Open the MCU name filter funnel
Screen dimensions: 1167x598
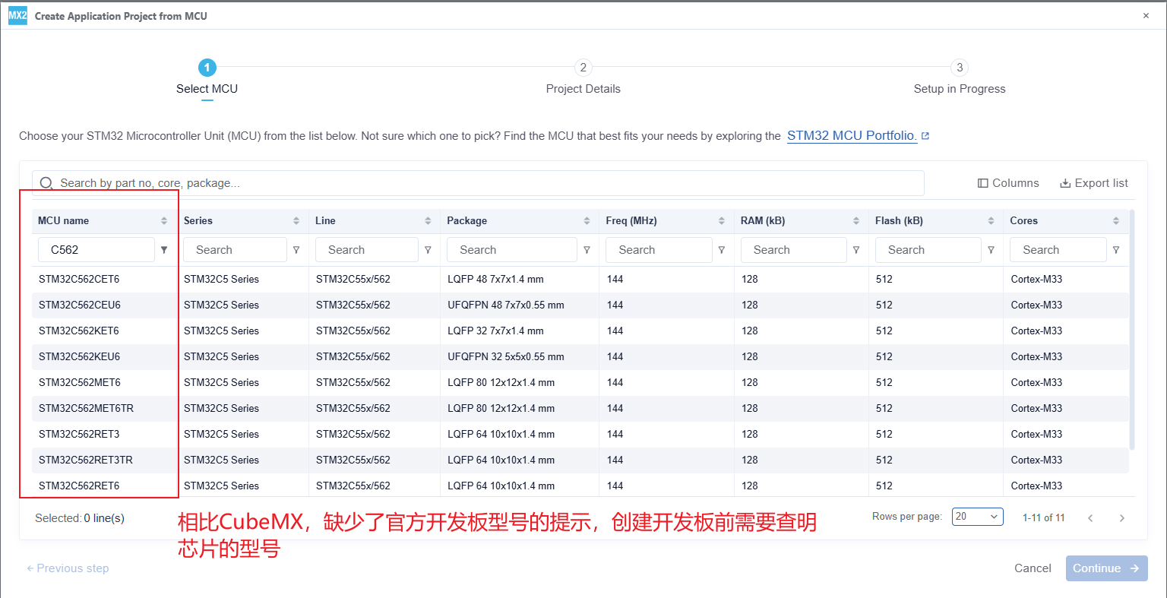coord(164,250)
